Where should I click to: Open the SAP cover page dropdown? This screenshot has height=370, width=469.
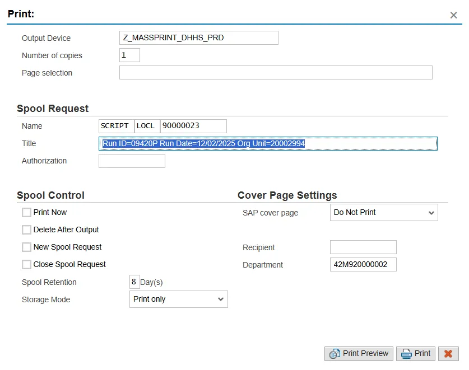coord(384,213)
